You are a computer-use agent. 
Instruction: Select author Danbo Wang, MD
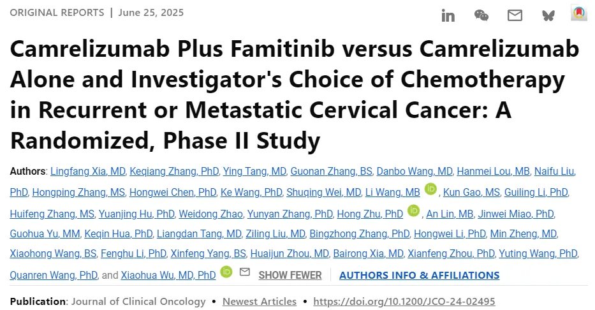[x=415, y=171]
